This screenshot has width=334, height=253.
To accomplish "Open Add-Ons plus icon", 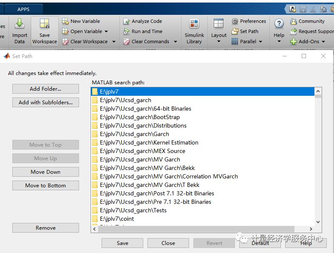I will click(x=293, y=42).
